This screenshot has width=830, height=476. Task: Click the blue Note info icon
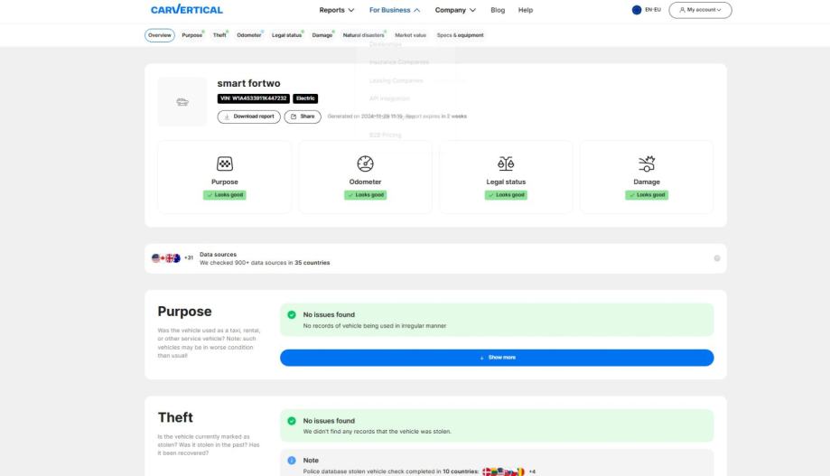click(292, 461)
